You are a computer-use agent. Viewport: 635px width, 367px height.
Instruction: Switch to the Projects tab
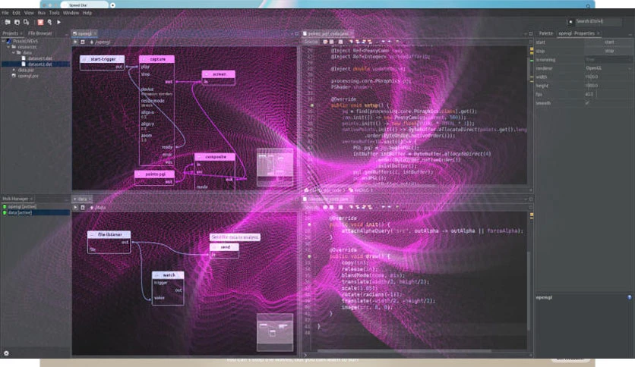(x=11, y=33)
